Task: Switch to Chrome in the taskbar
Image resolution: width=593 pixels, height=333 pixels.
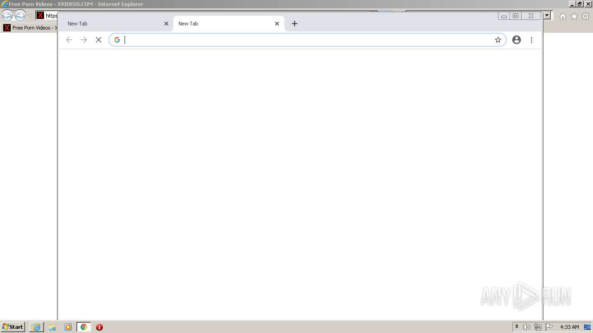Action: point(83,327)
